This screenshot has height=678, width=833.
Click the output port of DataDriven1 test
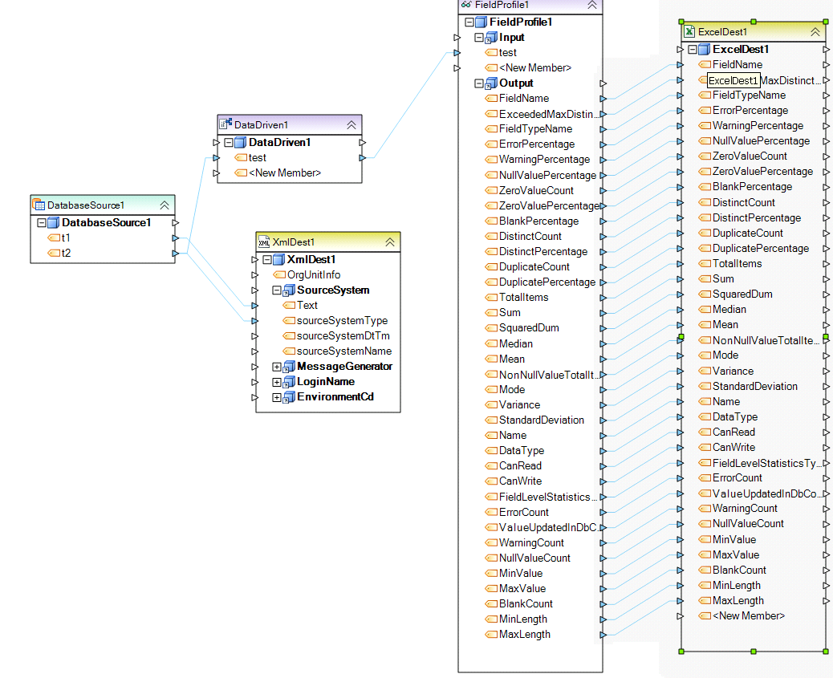[x=362, y=158]
